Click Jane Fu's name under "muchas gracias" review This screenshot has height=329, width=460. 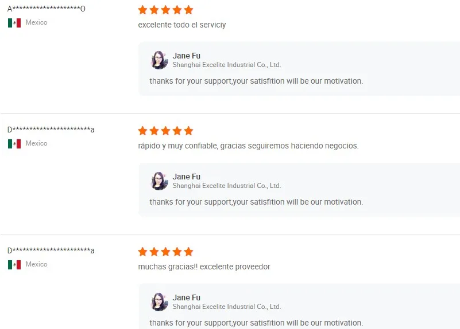tap(187, 298)
